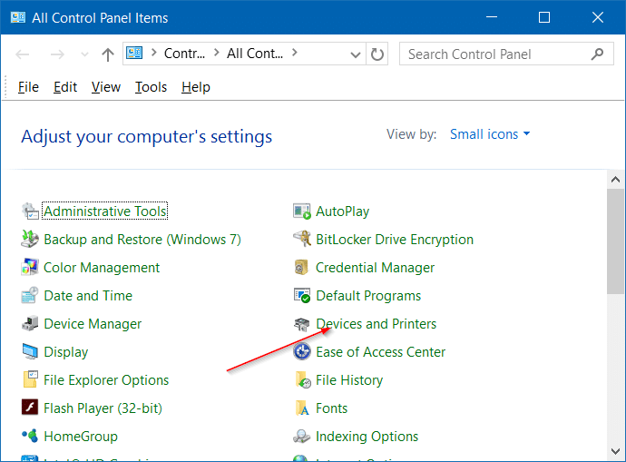The height and width of the screenshot is (462, 626).
Task: Click the Device Manager icon
Action: (30, 324)
